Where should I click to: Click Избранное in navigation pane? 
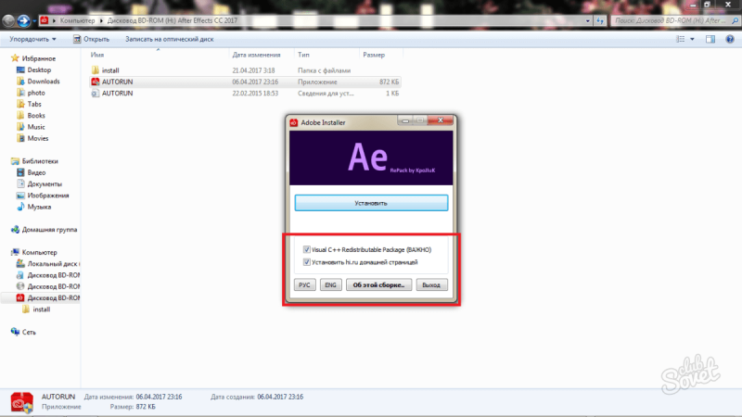click(x=38, y=58)
